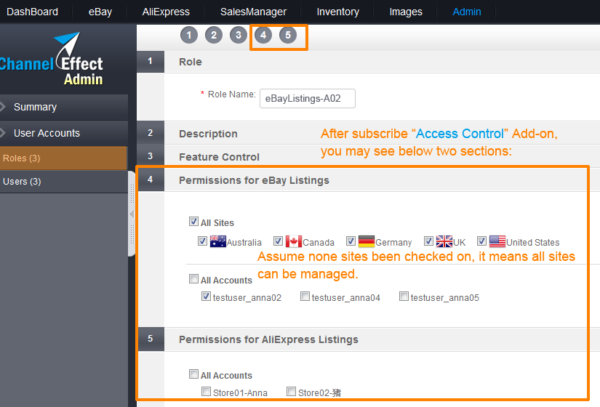Check the Store02 checkbox
The image size is (600, 407).
click(x=291, y=392)
